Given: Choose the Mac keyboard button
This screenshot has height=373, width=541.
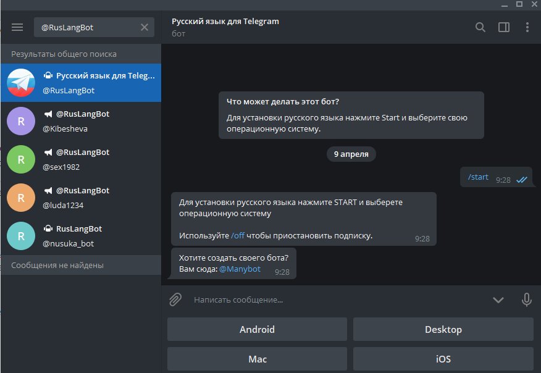Looking at the screenshot, I should click(x=257, y=359).
